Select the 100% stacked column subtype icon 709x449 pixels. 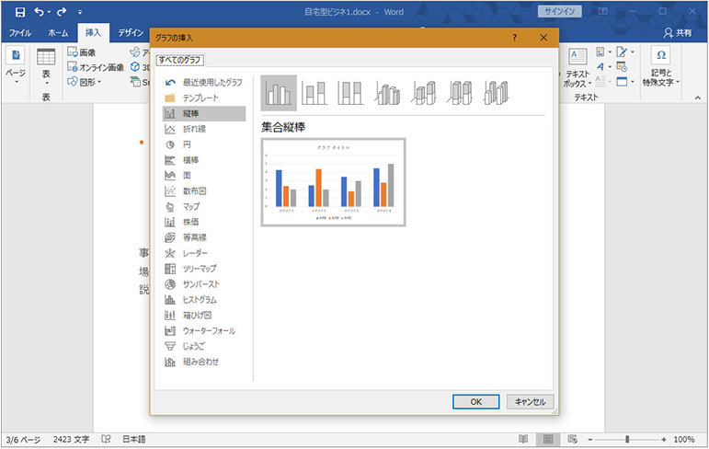click(350, 93)
